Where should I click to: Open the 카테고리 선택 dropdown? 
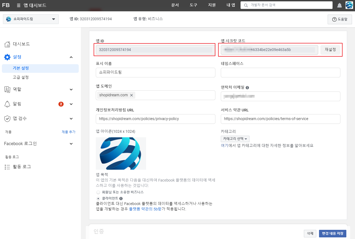(235, 139)
